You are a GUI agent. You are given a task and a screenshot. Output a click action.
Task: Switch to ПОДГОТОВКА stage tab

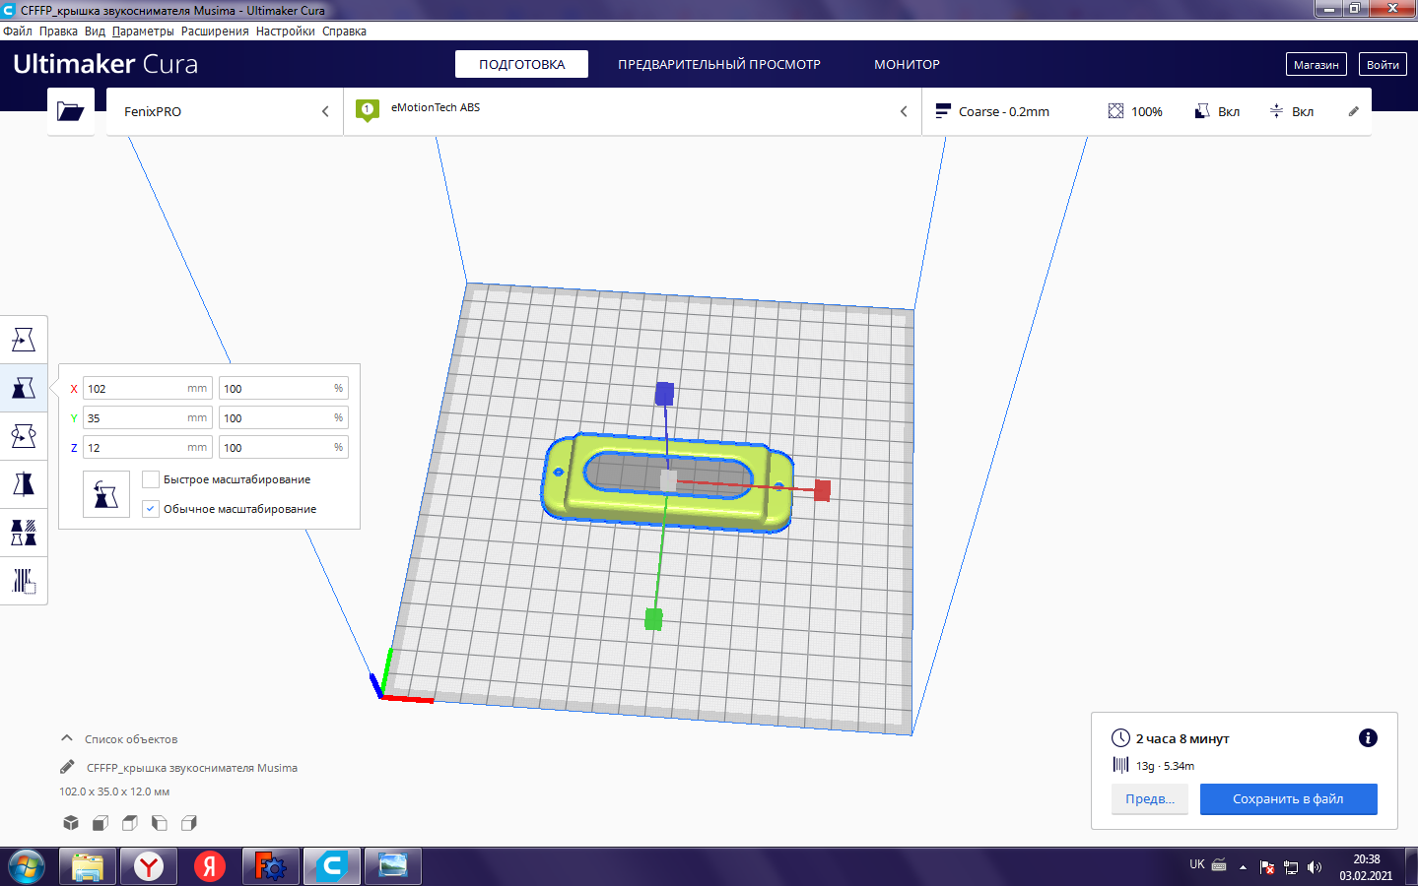(521, 64)
